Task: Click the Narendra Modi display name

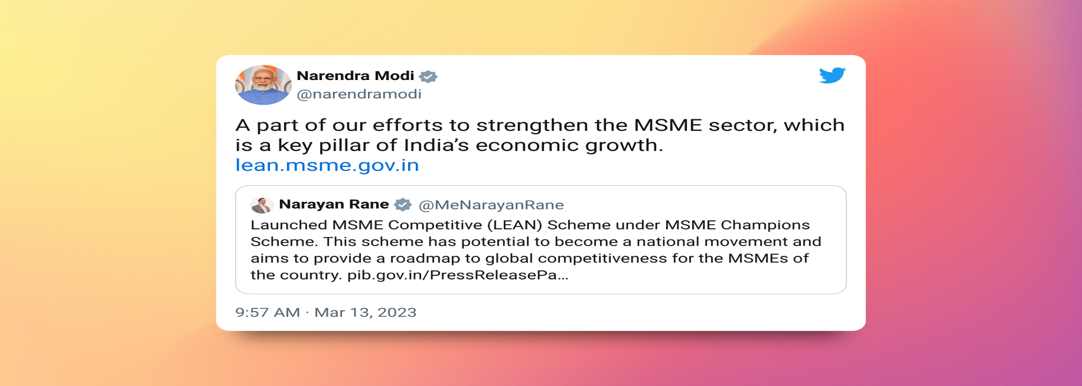Action: click(356, 76)
